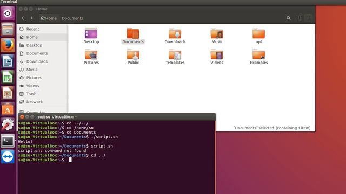Select Desktop in the Files sidebar
This screenshot has height=194, width=346.
(x=42, y=45)
